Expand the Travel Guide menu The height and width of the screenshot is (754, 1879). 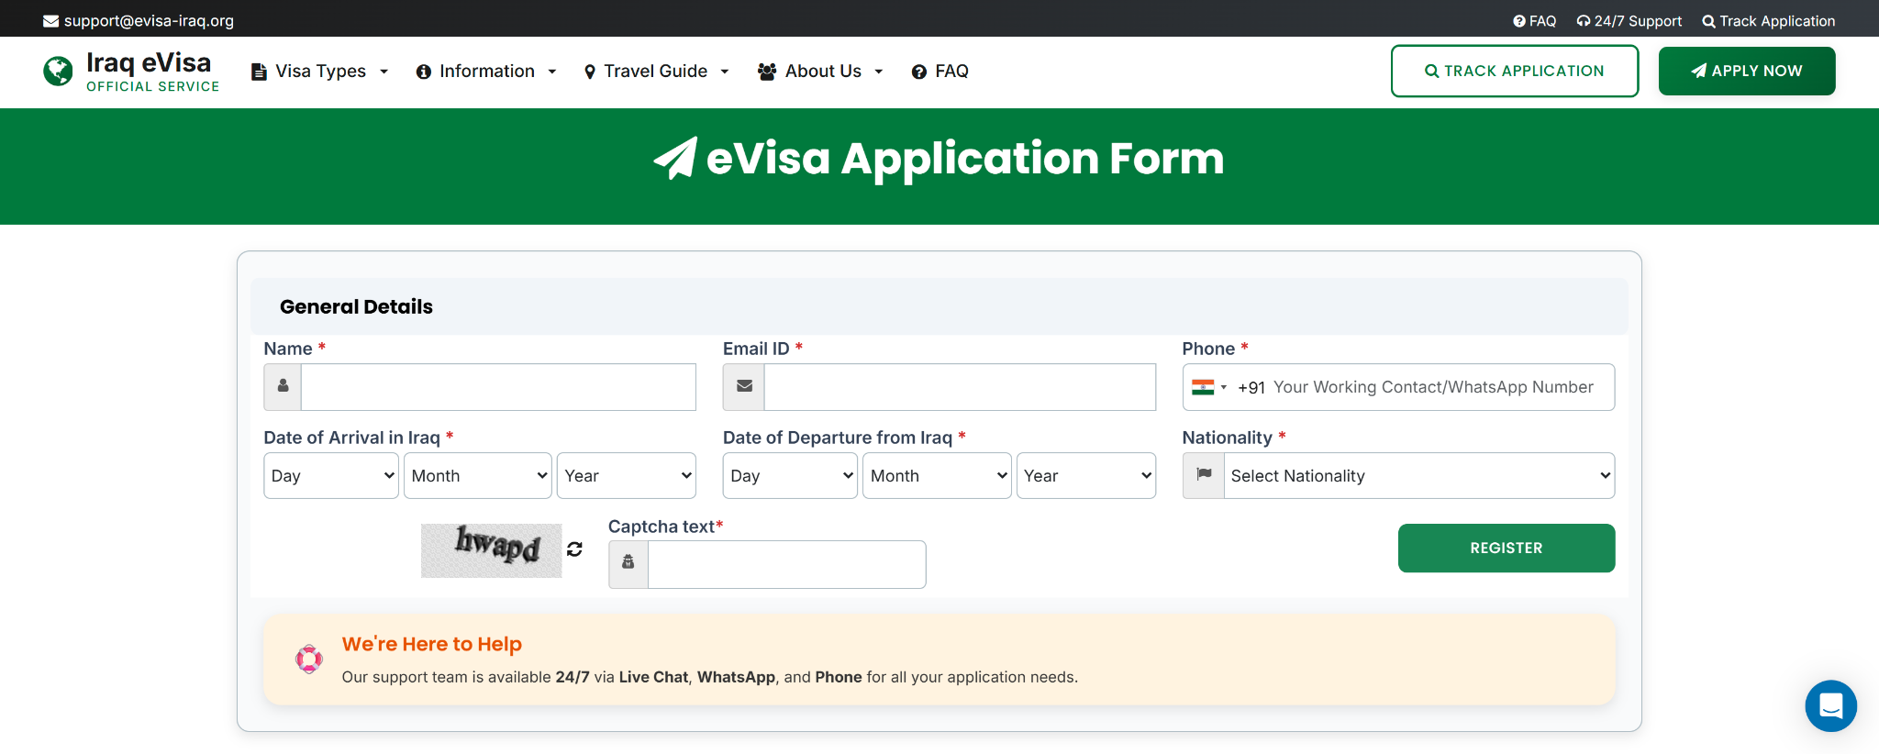coord(656,72)
